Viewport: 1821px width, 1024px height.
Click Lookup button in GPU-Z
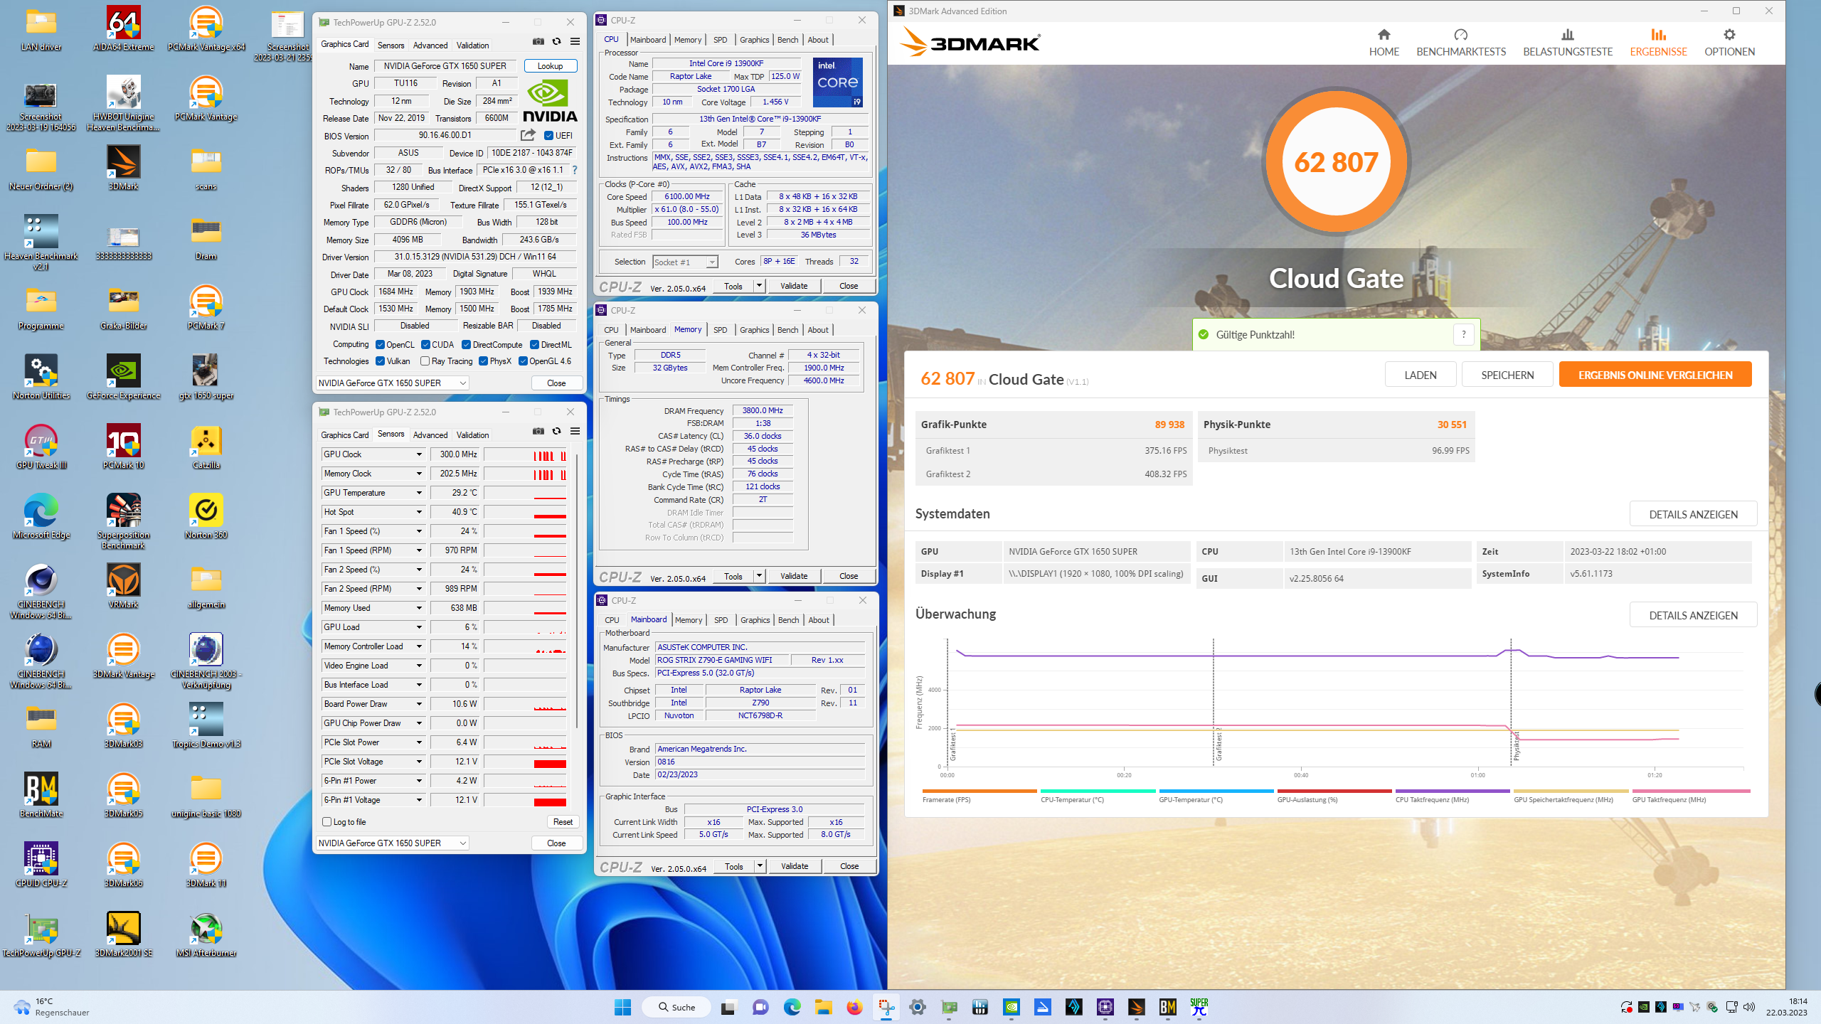click(x=551, y=66)
